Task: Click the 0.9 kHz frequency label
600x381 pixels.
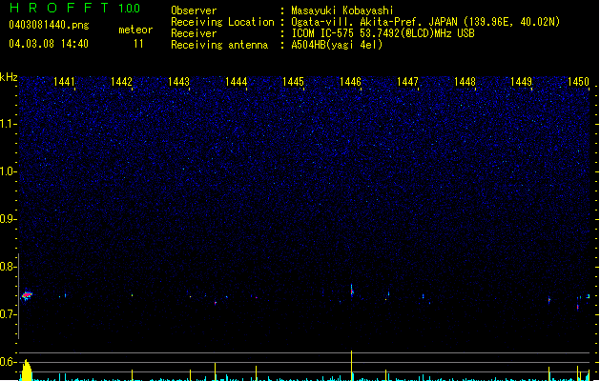Action: pos(9,219)
